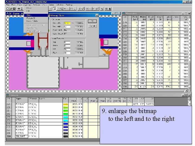Click the Top image position field
This screenshot has height=146, width=195.
coord(67,42)
